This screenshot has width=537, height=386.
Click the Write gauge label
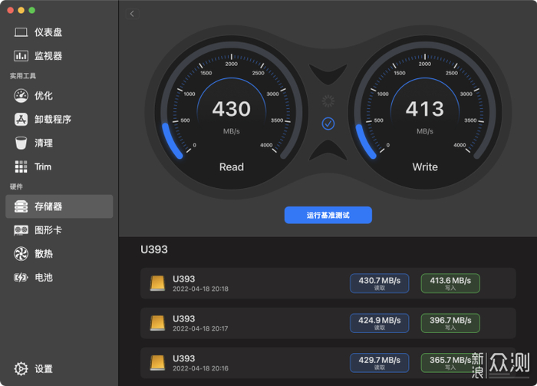coord(425,167)
